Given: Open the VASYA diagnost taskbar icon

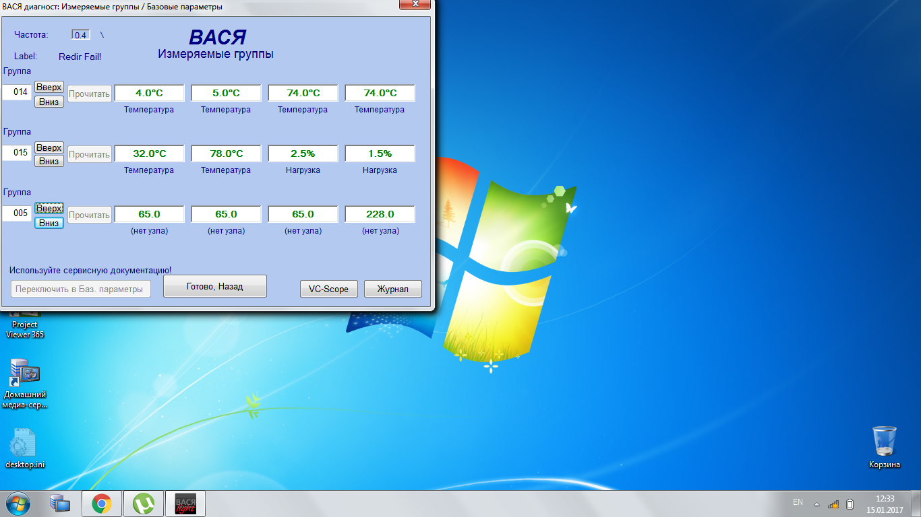Looking at the screenshot, I should (185, 503).
